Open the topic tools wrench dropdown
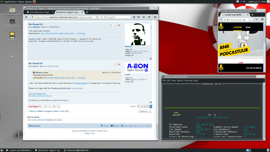This screenshot has width=270, height=152. coord(47,107)
